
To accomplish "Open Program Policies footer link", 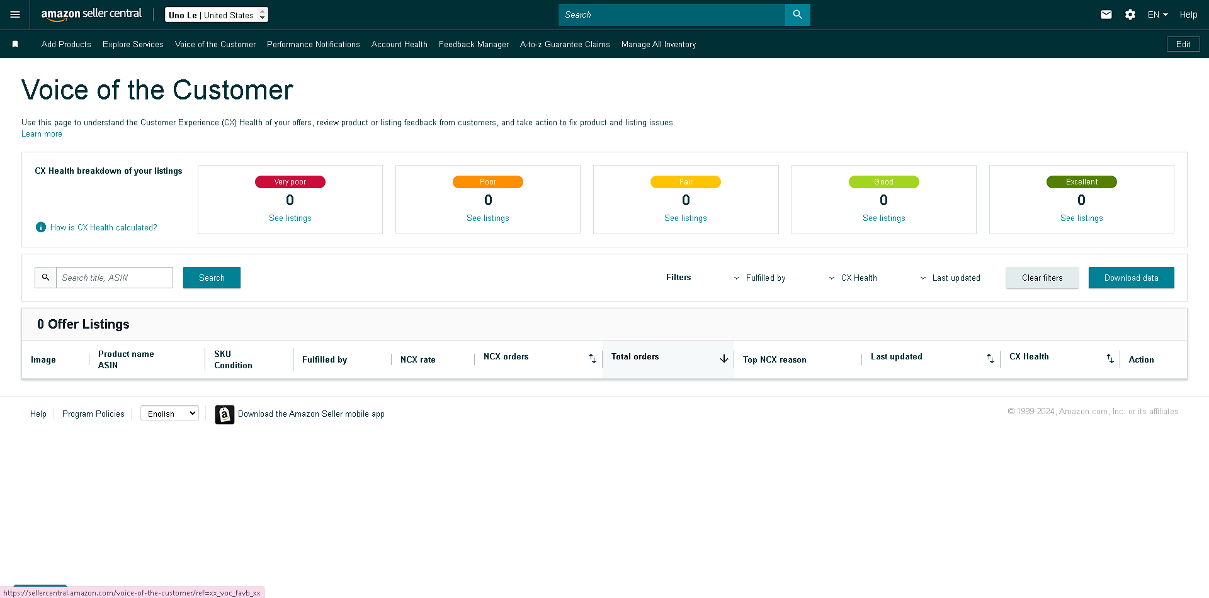I will click(x=93, y=414).
